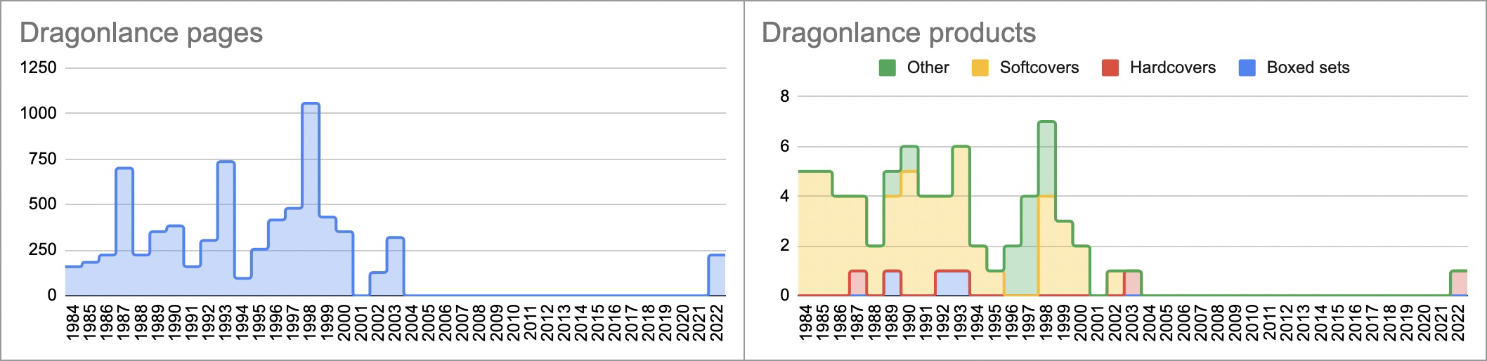The width and height of the screenshot is (1487, 361).
Task: Click the 2 y-axis label in products chart
Action: [785, 245]
